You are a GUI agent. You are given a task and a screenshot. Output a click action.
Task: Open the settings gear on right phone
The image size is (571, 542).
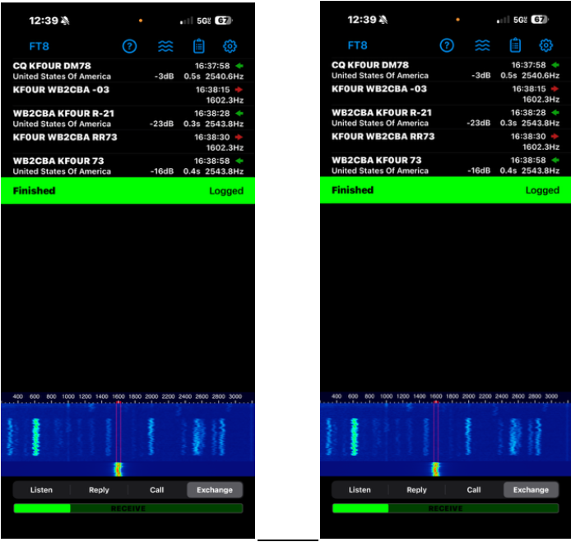(546, 45)
